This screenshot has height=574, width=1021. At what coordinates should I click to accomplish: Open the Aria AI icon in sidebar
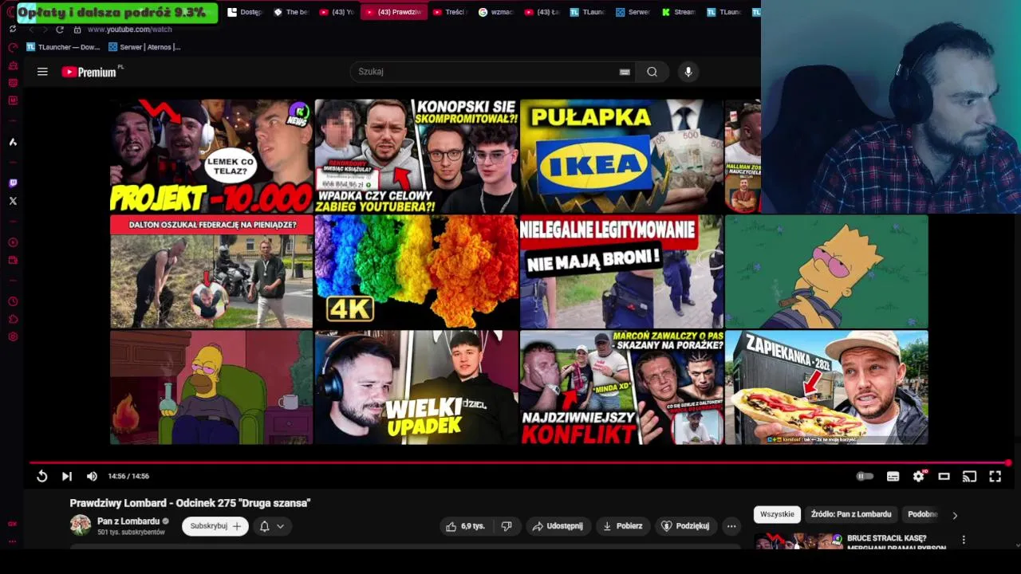click(13, 142)
